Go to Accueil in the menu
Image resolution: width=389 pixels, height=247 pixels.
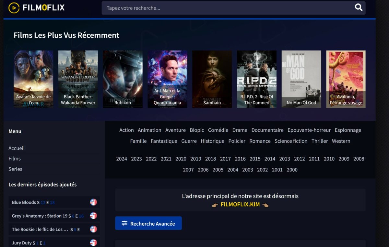[x=17, y=148]
